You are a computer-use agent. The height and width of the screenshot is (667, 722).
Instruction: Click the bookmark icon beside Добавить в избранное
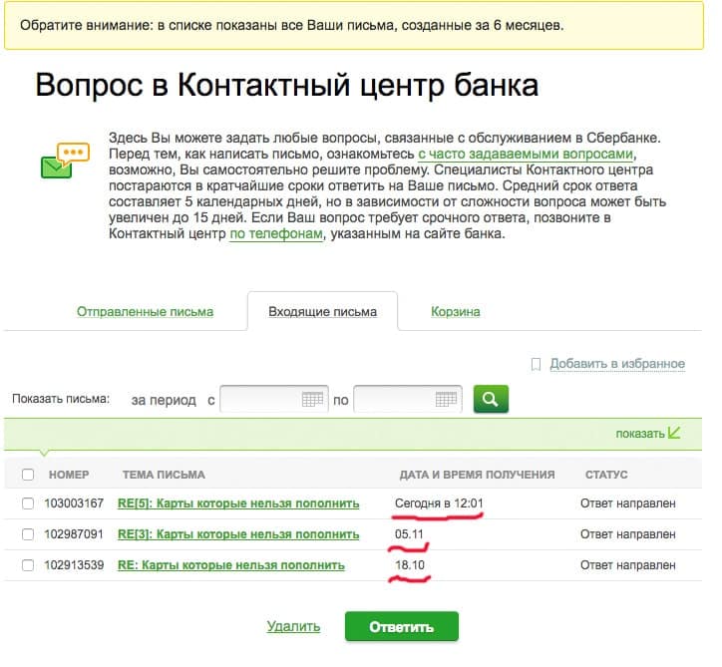[536, 364]
